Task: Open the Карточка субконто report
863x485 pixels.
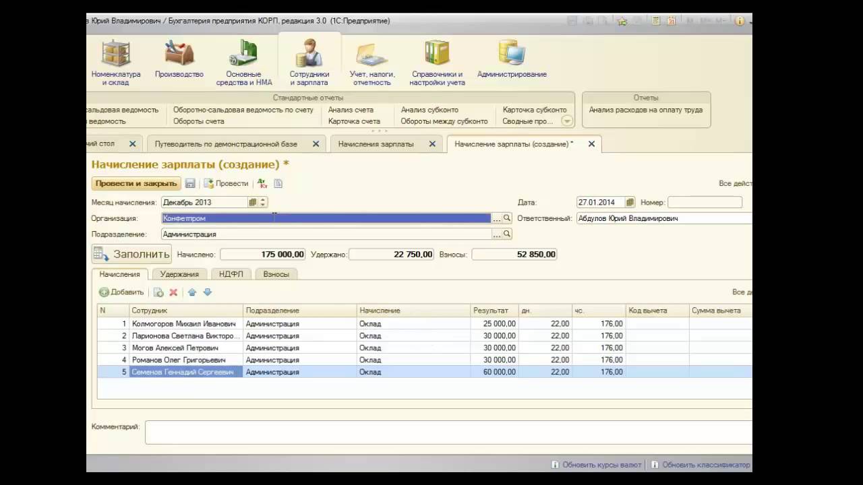Action: pos(535,110)
